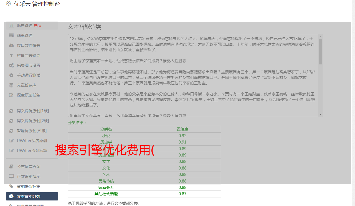Image resolution: width=355 pixels, height=206 pixels.
Task: Click the 家庭关系 category cell
Action: 106,187
